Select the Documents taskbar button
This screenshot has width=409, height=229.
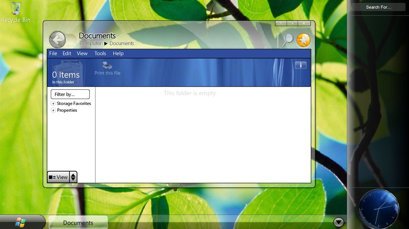[x=78, y=223]
